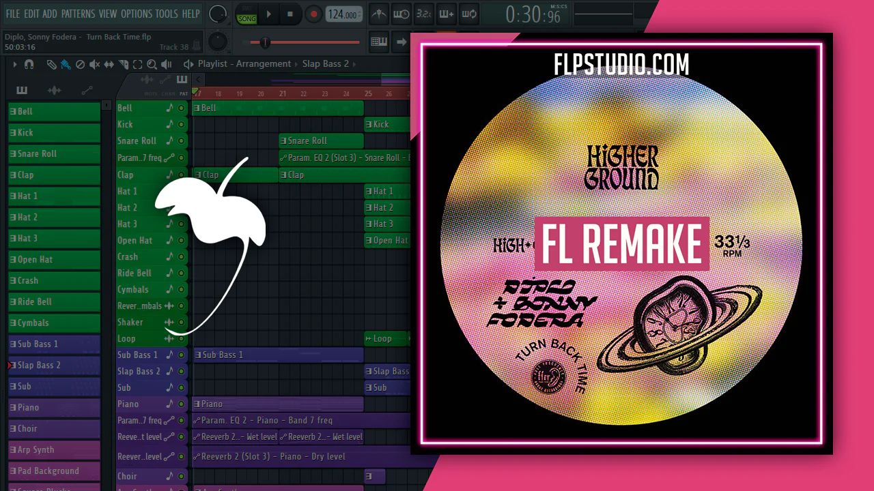The image size is (874, 491).
Task: Mute the Snare Roll track
Action: [182, 141]
